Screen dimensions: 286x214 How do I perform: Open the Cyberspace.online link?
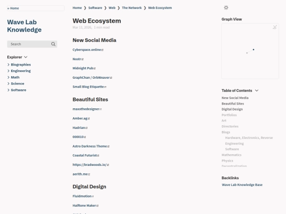[88, 50]
